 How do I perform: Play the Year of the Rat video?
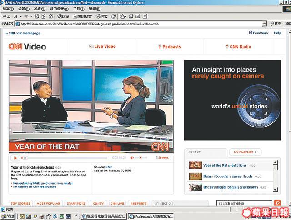point(15,158)
